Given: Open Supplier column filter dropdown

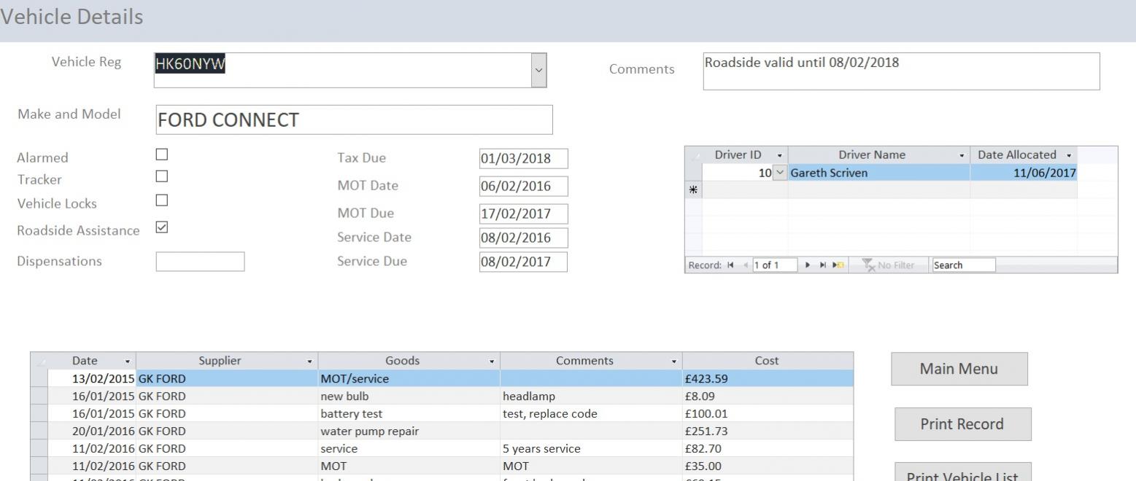Looking at the screenshot, I should [x=309, y=361].
